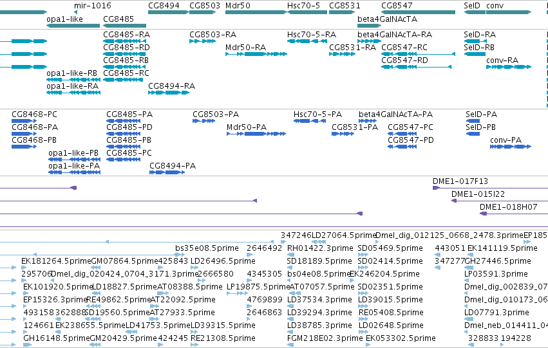Click the SelD gene label
Viewport: 548px width, 348px height.
point(472,6)
